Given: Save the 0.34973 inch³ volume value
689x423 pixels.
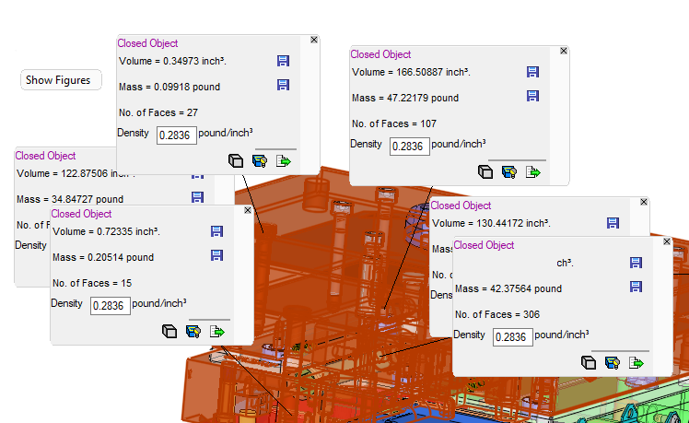Looking at the screenshot, I should click(x=284, y=61).
